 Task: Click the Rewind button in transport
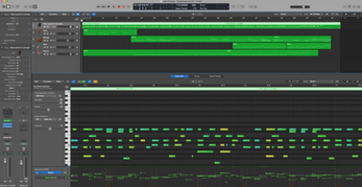coord(99,7)
